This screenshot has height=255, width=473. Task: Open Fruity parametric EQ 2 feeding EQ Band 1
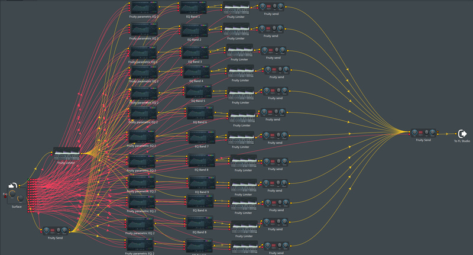click(144, 8)
